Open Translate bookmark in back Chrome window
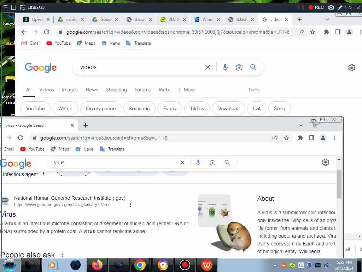This screenshot has width=362, height=272. pyautogui.click(x=138, y=43)
